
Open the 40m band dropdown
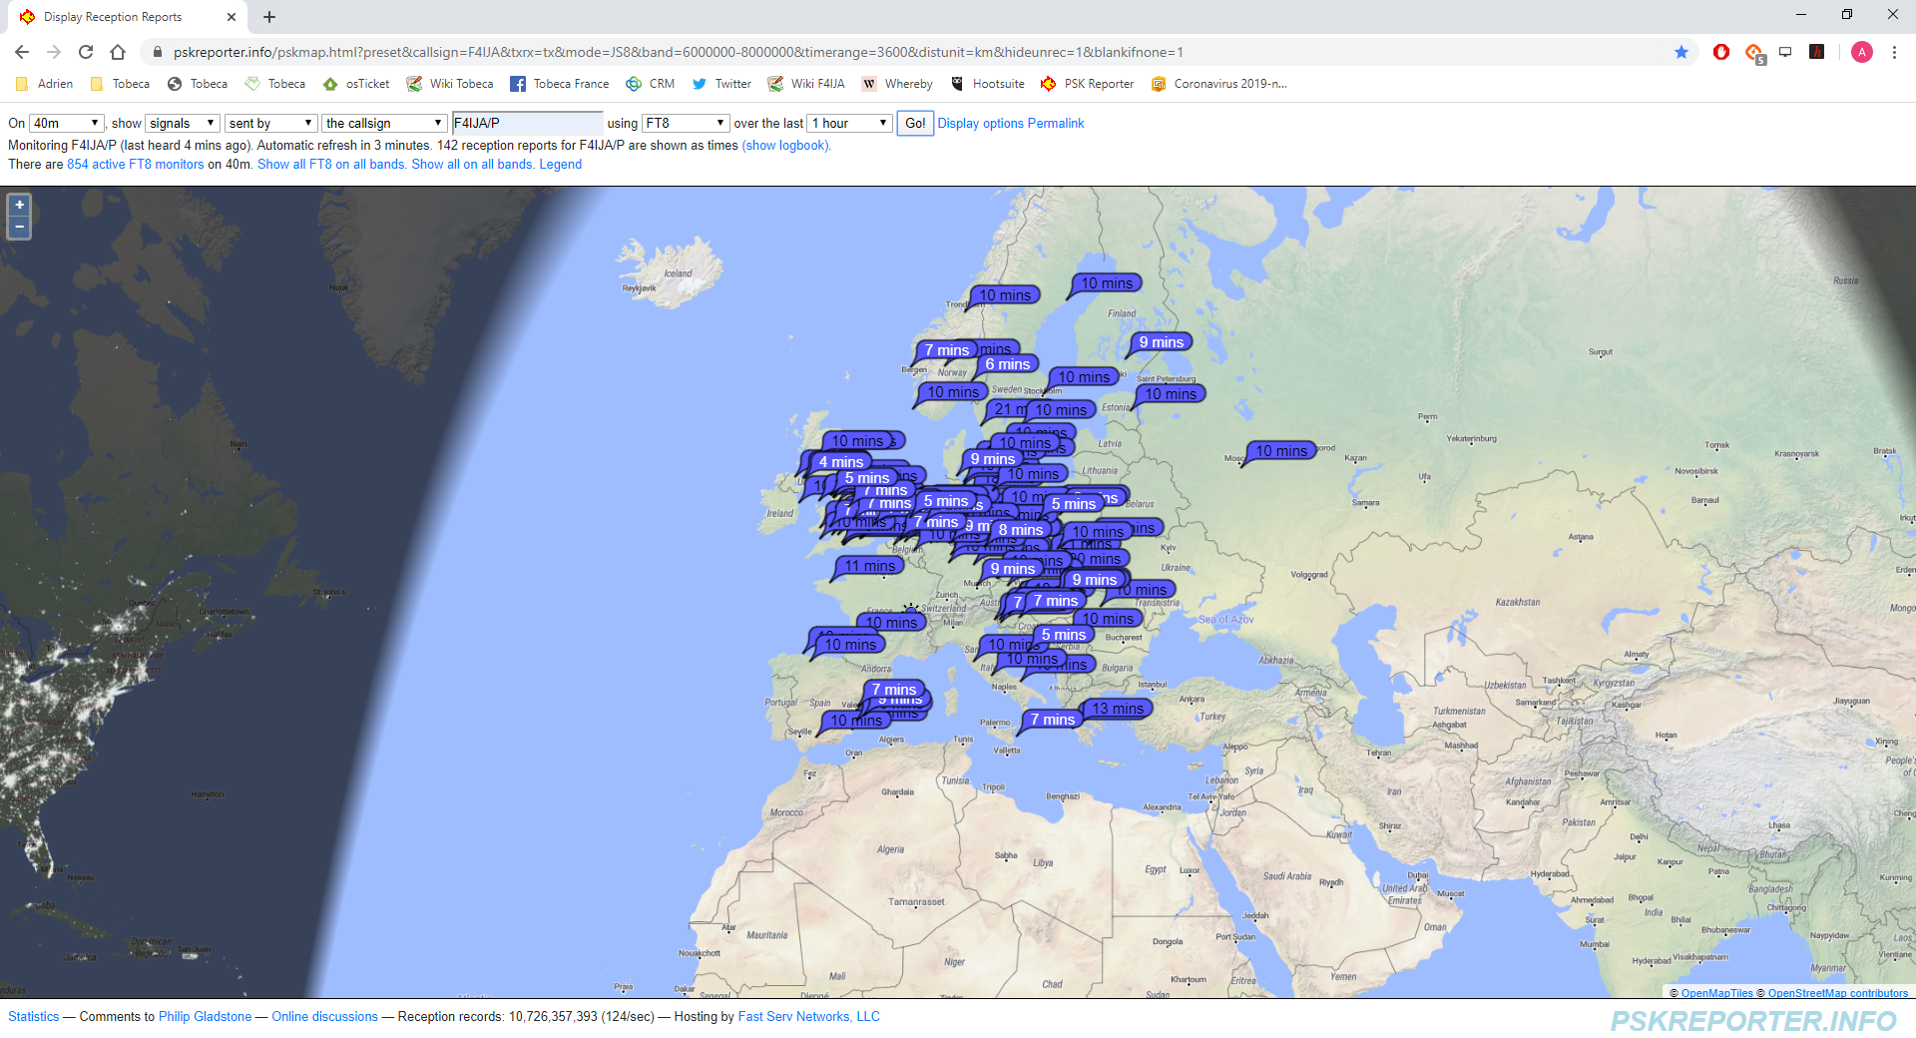click(66, 123)
